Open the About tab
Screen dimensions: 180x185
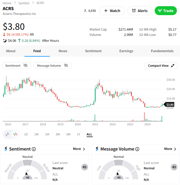pos(11,51)
